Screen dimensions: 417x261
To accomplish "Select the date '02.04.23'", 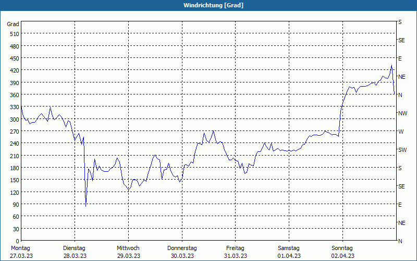I will point(343,256).
